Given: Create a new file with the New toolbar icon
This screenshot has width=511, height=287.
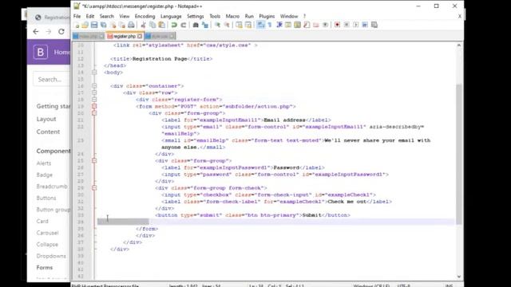Looking at the screenshot, I should 77,25.
